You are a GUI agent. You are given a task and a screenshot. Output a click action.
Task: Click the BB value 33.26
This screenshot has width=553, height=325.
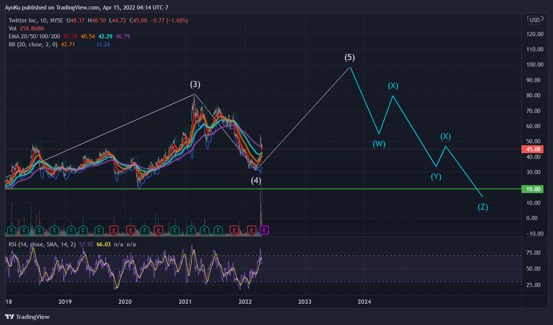point(103,44)
